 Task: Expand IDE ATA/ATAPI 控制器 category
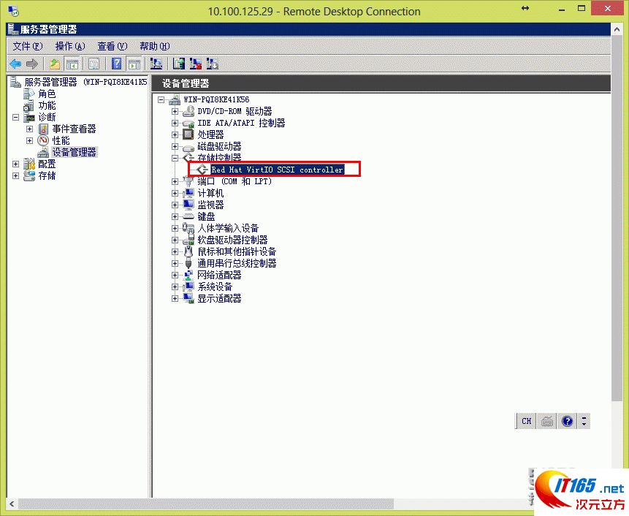tap(175, 123)
